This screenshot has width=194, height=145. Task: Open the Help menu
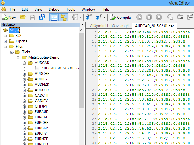[x=105, y=9]
